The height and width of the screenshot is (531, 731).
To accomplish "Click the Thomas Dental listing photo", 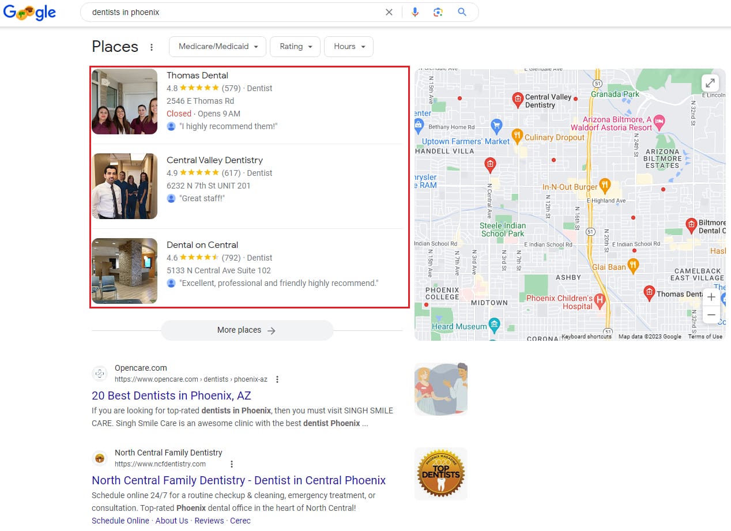I will [125, 101].
